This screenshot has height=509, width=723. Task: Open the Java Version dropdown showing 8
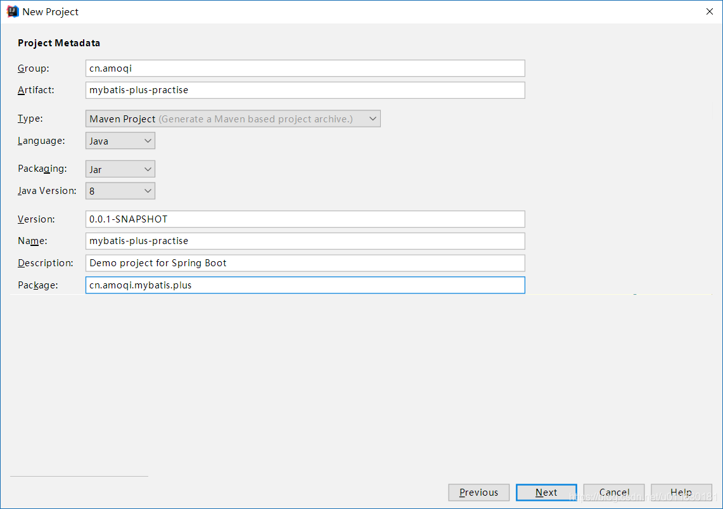[120, 191]
